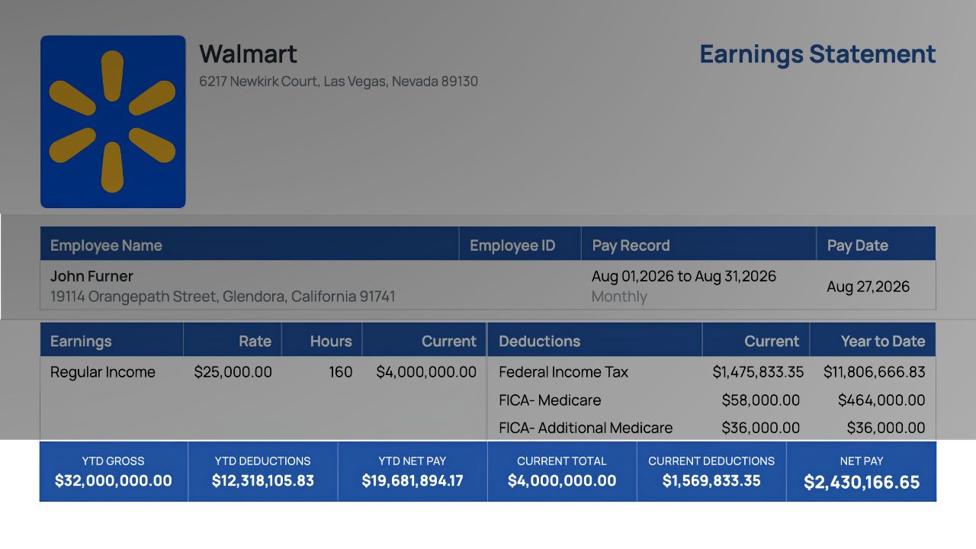
Task: Click pay period 'Aug 01,2026 to Aug 31,2026'
Action: [x=684, y=276]
